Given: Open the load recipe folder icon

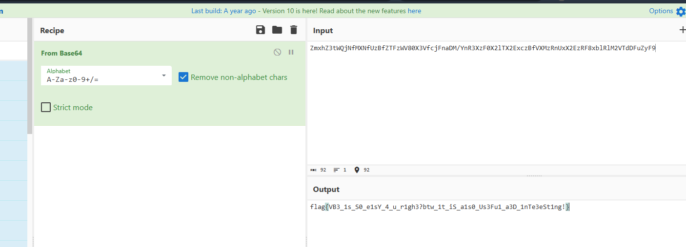Looking at the screenshot, I should 277,30.
